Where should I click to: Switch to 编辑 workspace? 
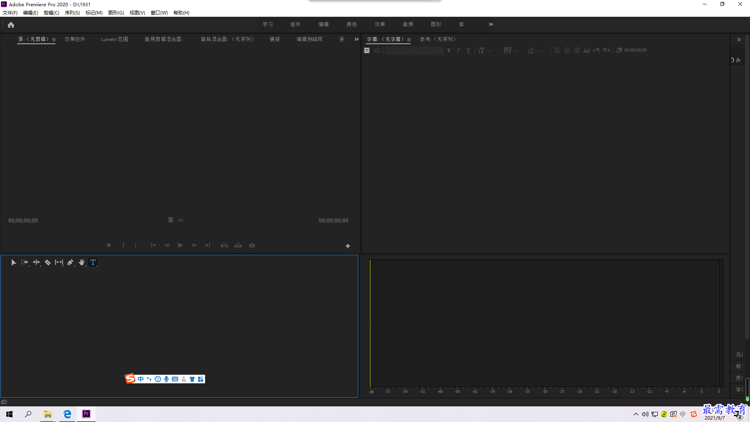click(323, 24)
